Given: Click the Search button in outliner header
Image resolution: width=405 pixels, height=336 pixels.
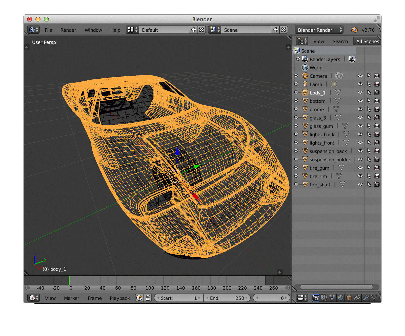Looking at the screenshot, I should pos(340,41).
